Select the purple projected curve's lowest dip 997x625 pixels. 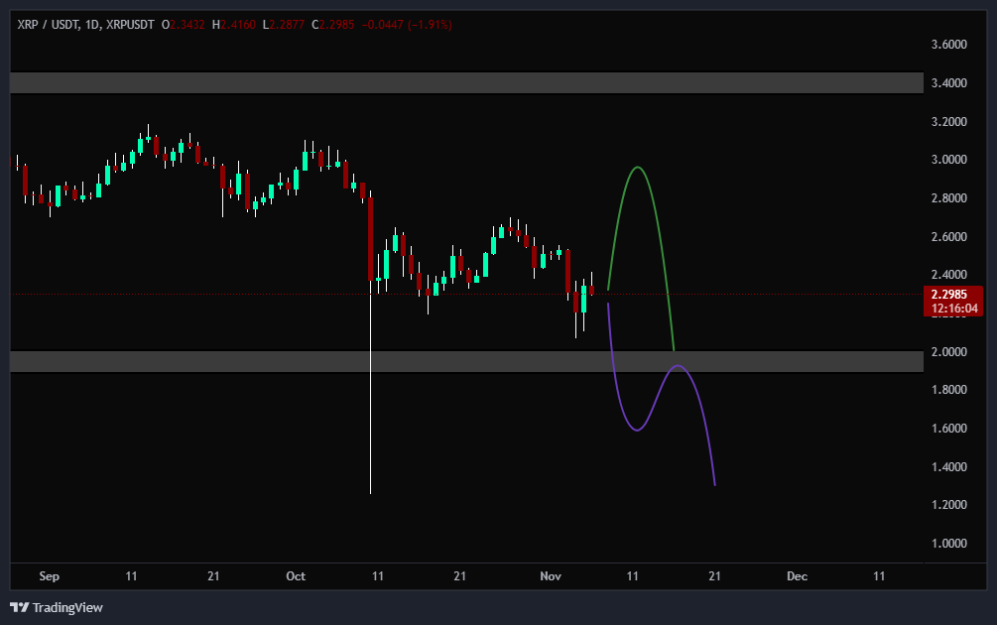[x=636, y=430]
